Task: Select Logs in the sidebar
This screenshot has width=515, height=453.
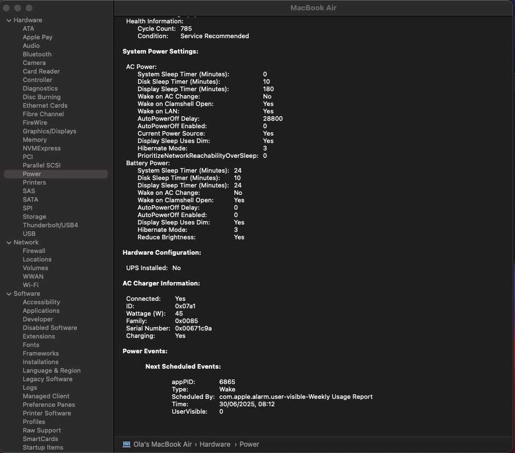Action: (x=30, y=387)
